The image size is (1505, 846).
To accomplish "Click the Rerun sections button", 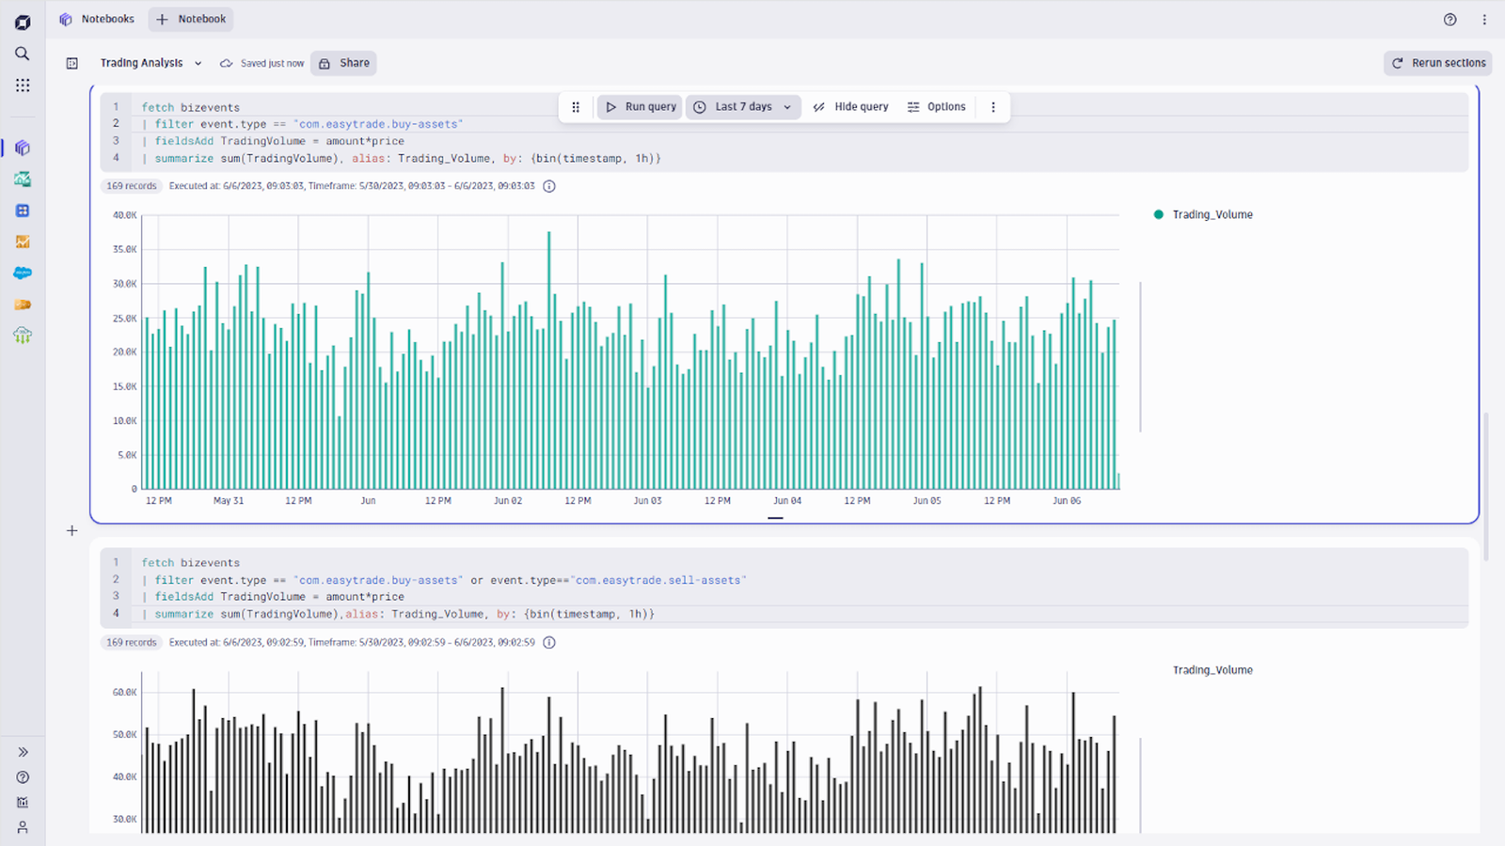I will [1438, 63].
